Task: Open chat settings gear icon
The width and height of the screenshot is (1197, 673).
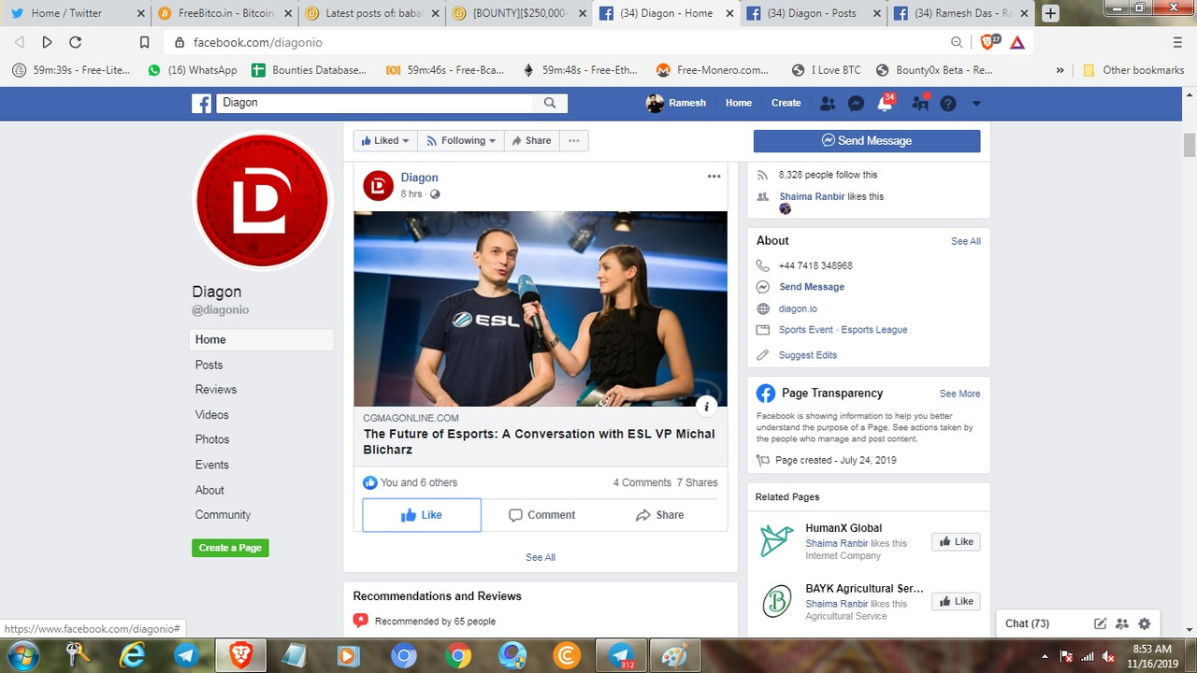Action: click(1144, 623)
